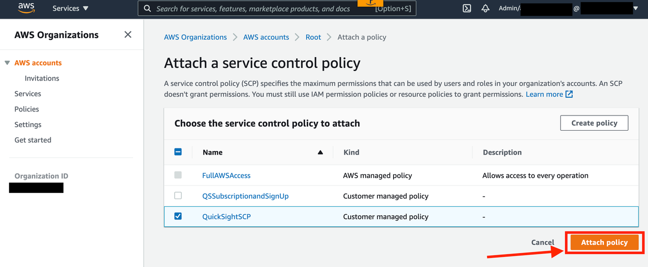Click the AWS logo home icon
This screenshot has width=648, height=267.
coord(26,8)
